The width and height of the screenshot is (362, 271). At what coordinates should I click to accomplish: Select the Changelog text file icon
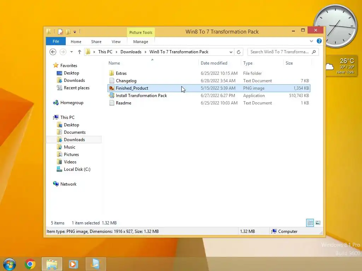112,81
